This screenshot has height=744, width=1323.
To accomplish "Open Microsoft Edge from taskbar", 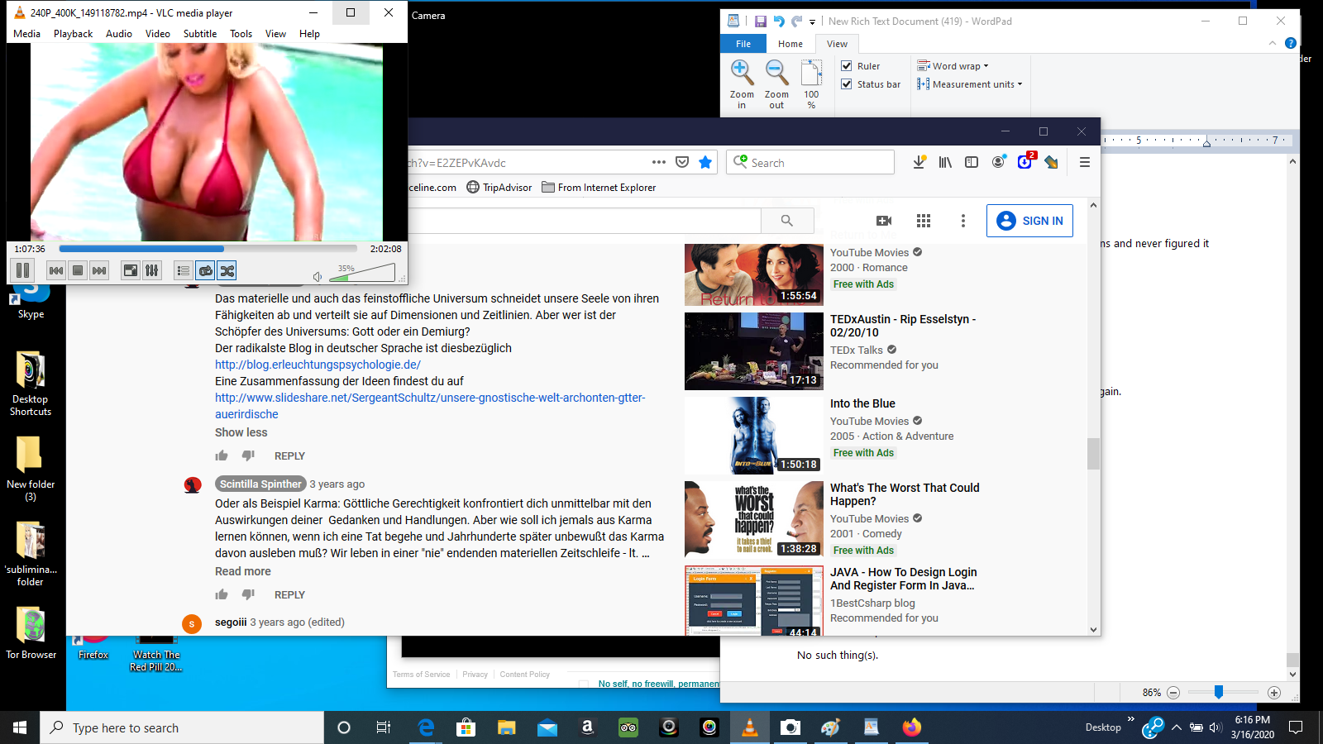I will tap(426, 727).
